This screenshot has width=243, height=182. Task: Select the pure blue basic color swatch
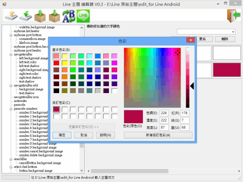tap(90, 77)
